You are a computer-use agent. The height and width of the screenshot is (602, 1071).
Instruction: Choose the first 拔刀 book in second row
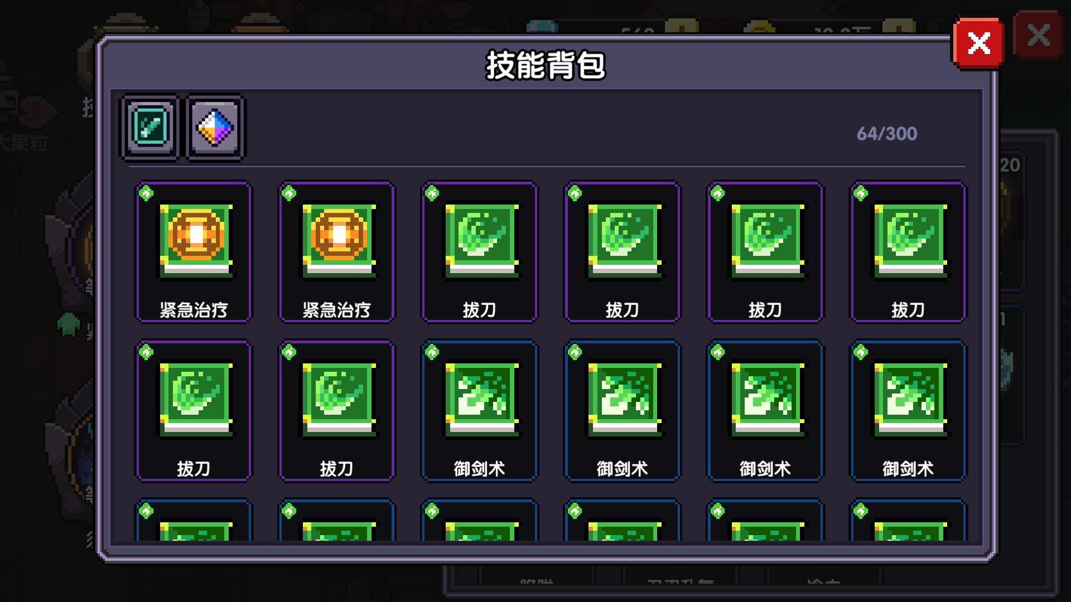click(x=194, y=411)
